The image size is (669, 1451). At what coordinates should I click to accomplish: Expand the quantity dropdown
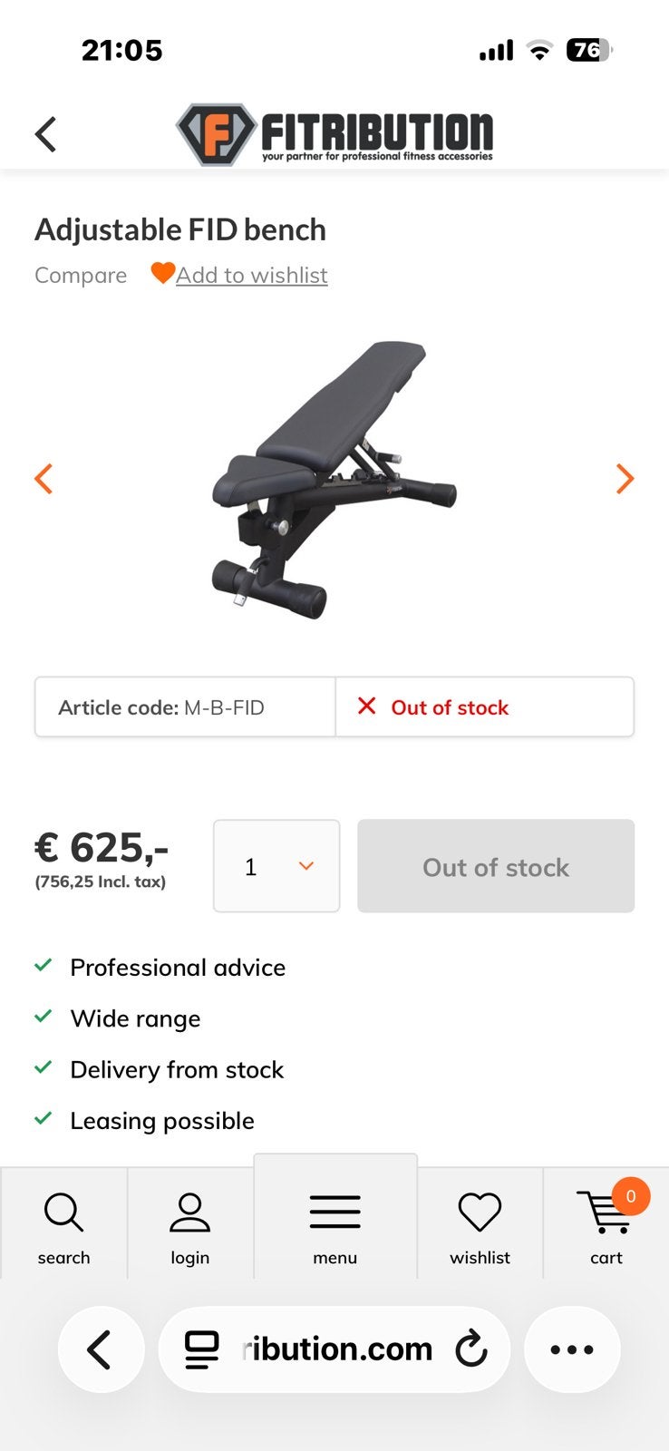(276, 866)
